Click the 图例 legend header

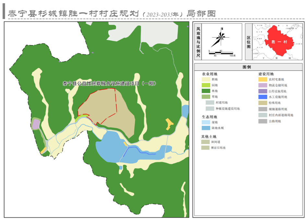coord(247,67)
